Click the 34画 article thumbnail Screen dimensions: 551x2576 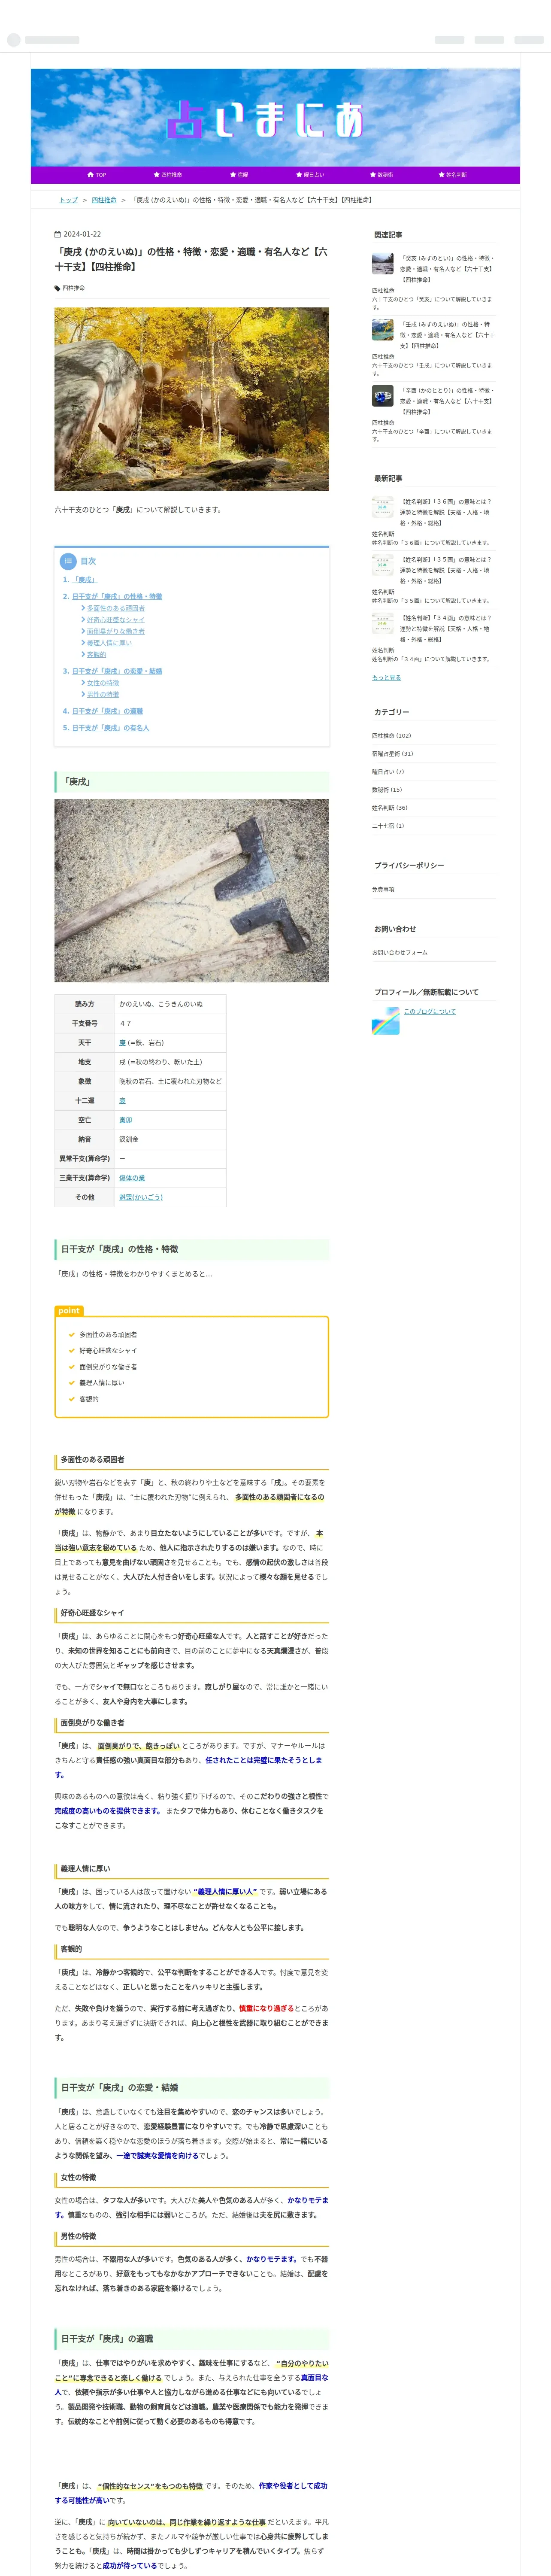[383, 624]
